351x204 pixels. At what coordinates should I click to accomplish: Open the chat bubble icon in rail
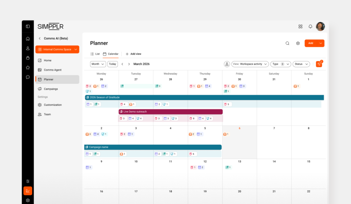coord(28,77)
